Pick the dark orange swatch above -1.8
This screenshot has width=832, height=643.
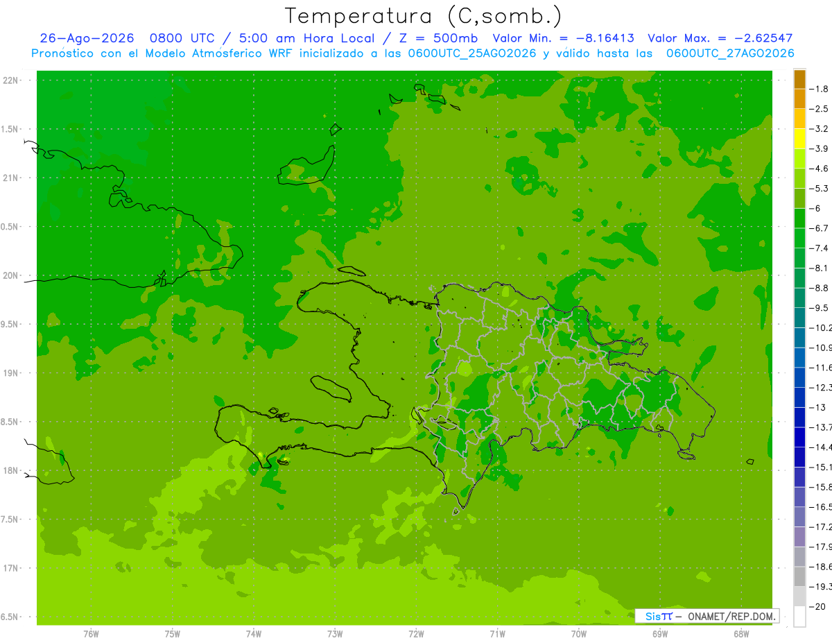(x=799, y=79)
